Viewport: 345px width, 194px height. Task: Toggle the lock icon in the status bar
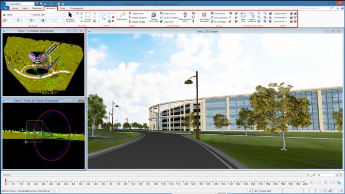coord(255,191)
